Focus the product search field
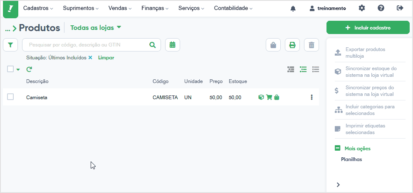This screenshot has height=193, width=413. [x=92, y=45]
